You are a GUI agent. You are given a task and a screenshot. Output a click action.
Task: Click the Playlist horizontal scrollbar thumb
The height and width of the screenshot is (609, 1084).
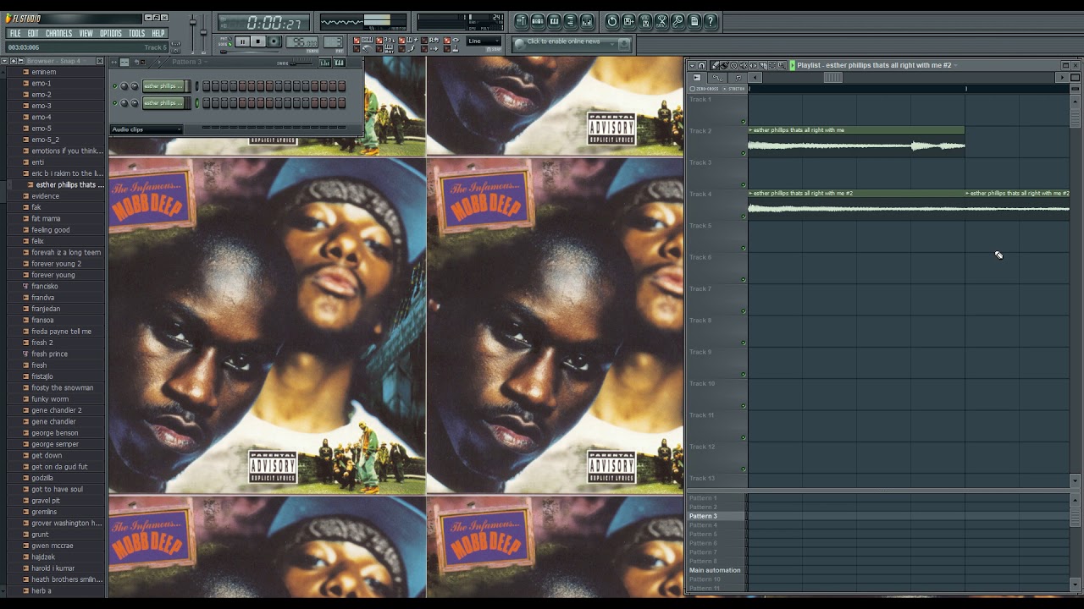pos(833,78)
